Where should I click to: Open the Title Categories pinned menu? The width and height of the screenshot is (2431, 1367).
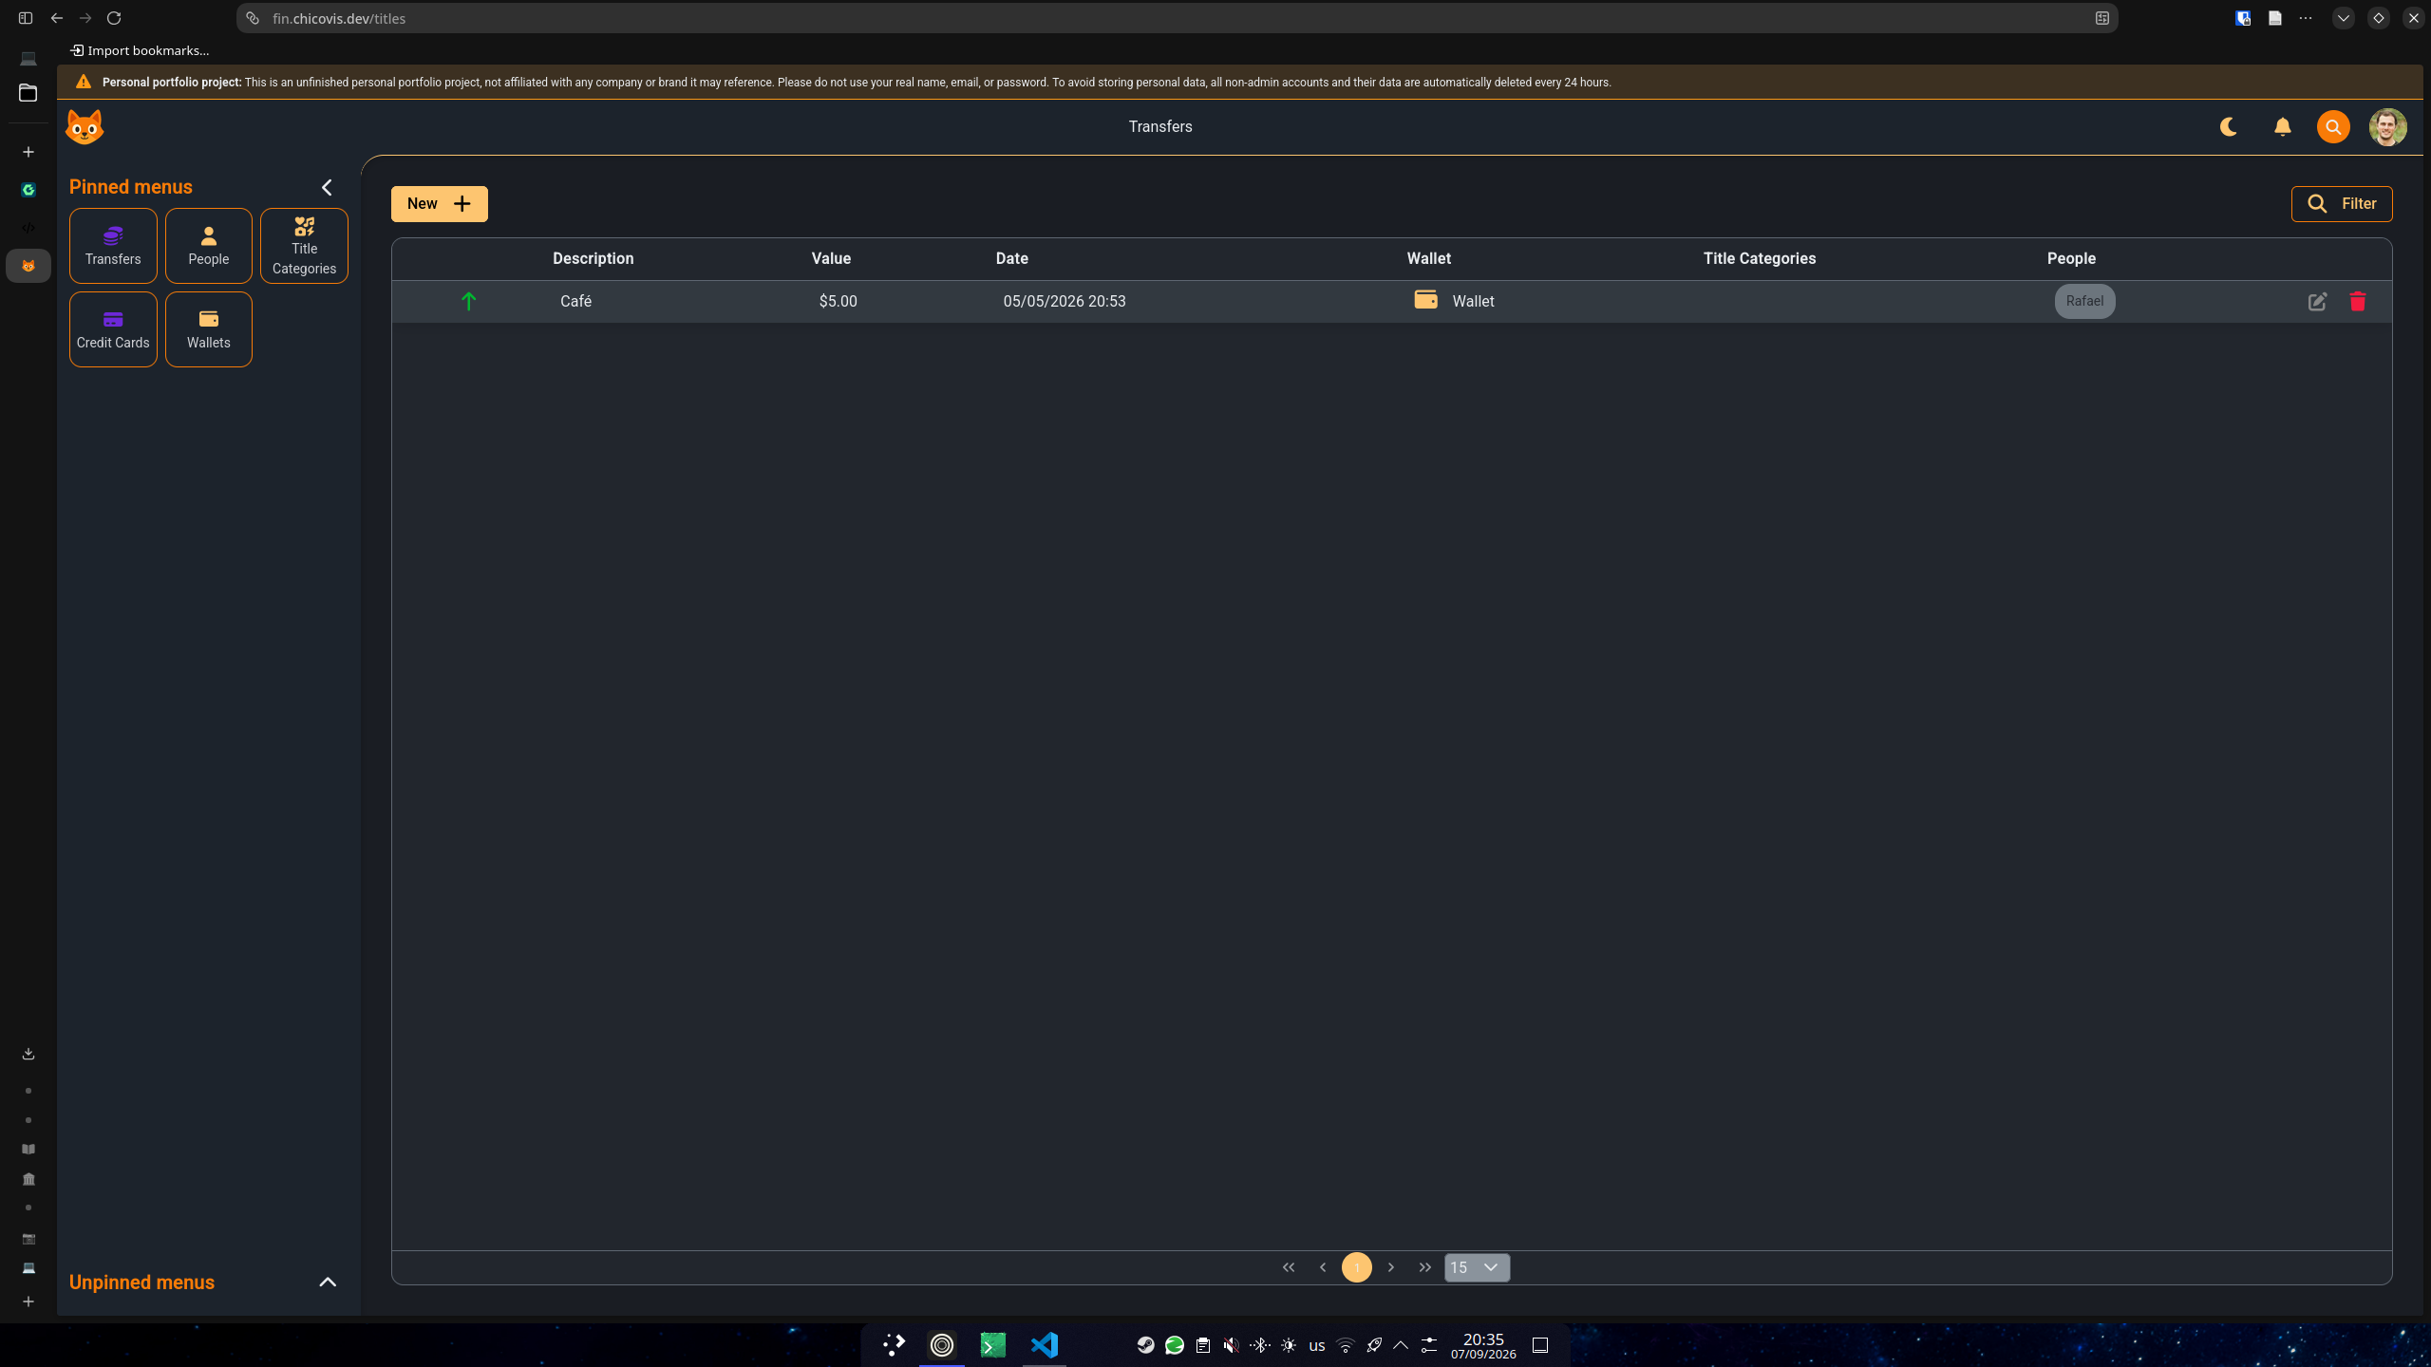point(304,246)
